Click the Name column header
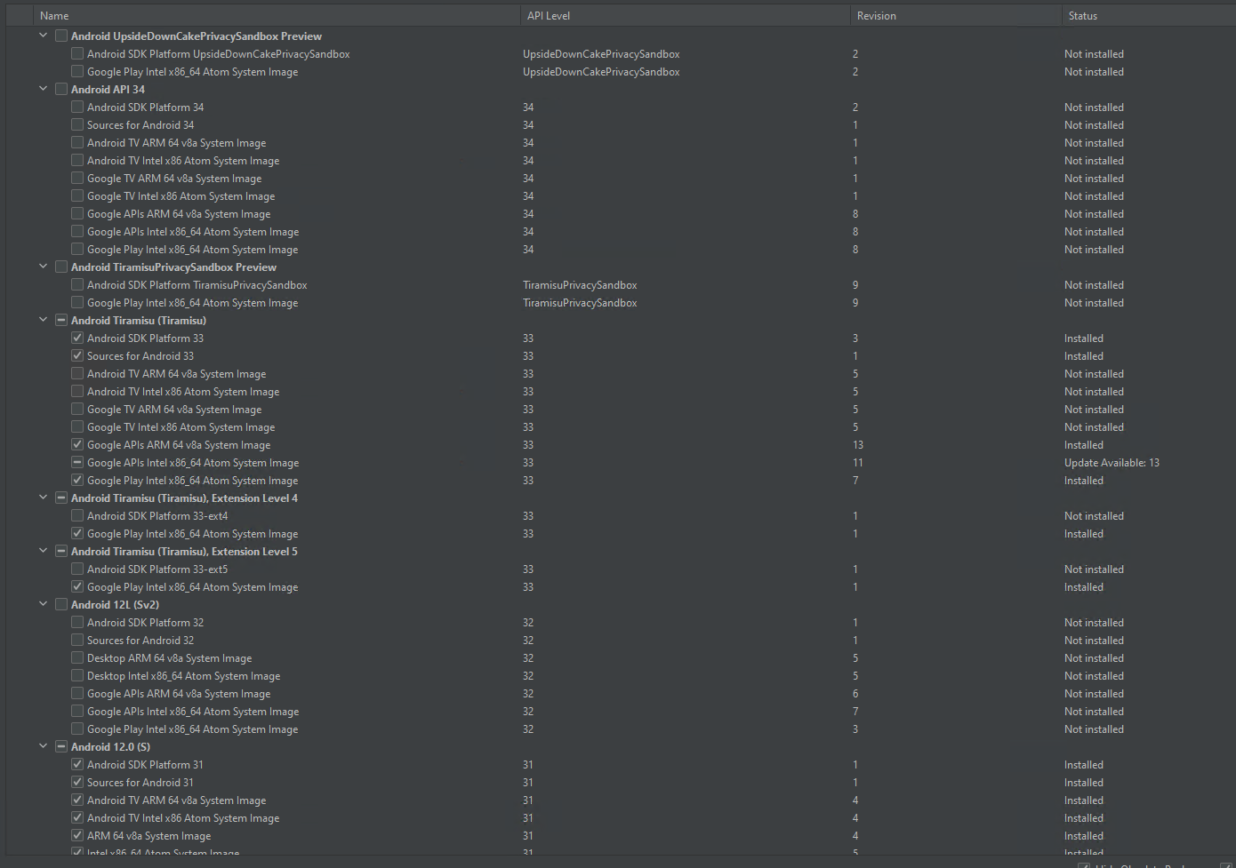This screenshot has width=1236, height=868. pos(178,15)
